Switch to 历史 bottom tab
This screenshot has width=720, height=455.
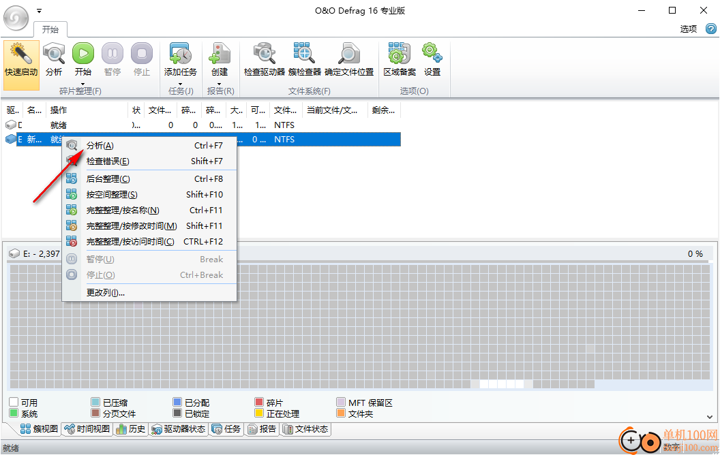pos(131,429)
